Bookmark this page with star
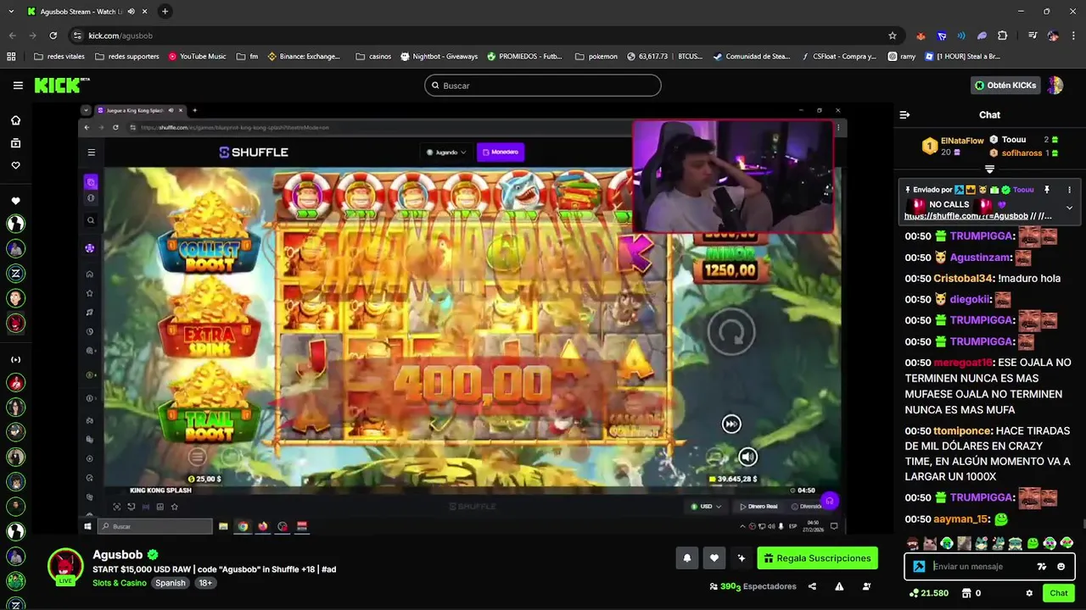 (893, 36)
